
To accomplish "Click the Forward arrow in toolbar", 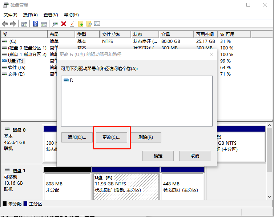I will 13,24.
